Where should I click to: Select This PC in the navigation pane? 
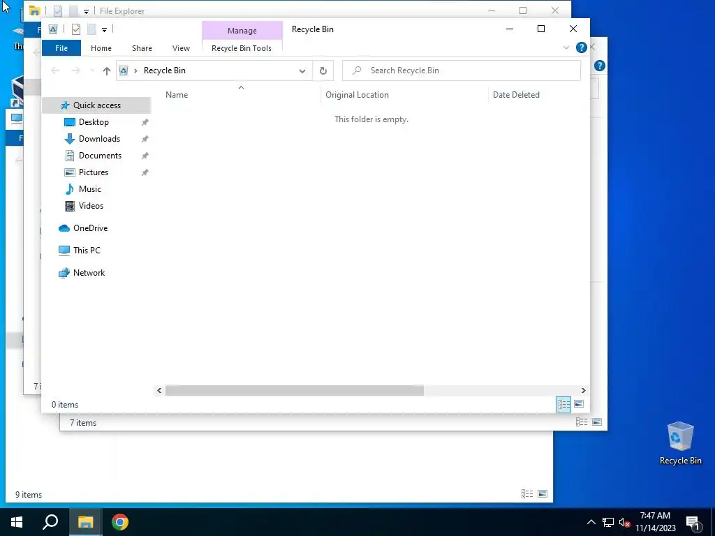pos(87,251)
